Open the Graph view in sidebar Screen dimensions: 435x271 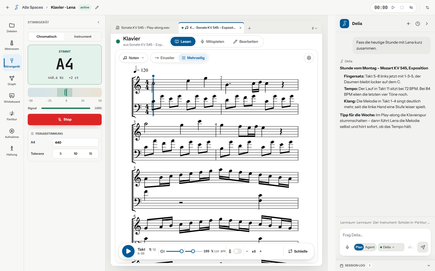(x=12, y=80)
